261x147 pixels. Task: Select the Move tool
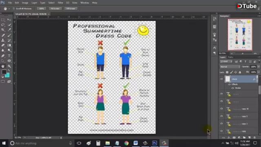point(9,20)
